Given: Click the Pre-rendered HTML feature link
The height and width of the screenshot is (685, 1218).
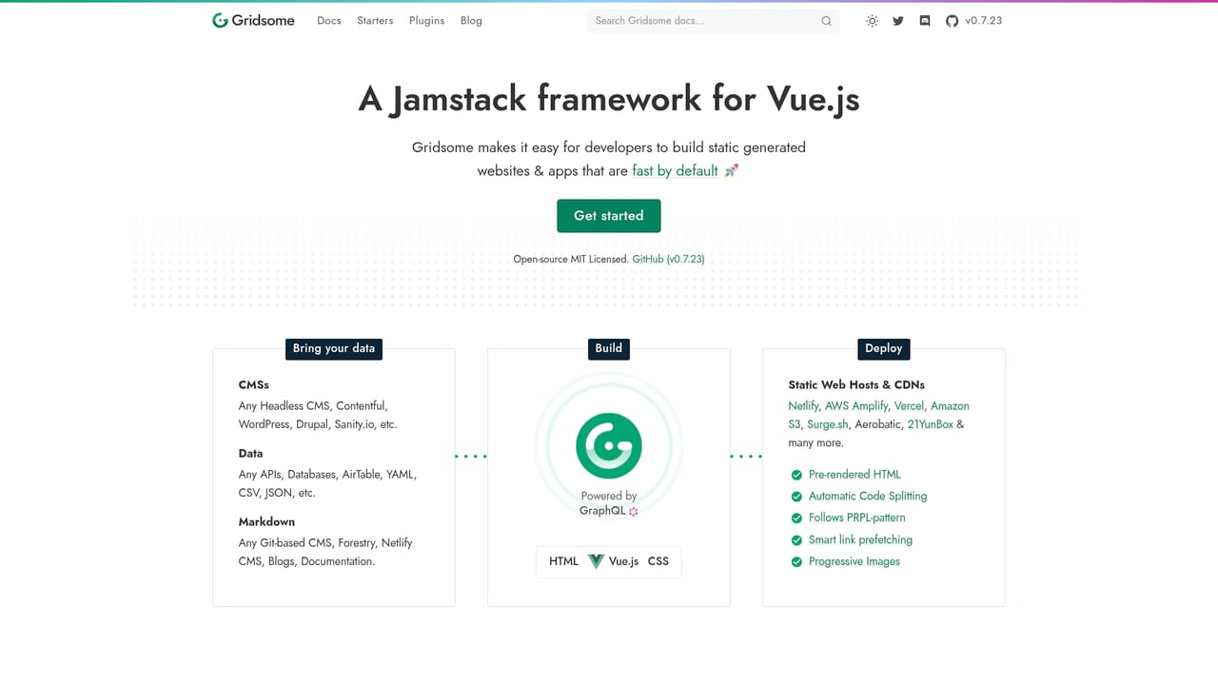Looking at the screenshot, I should pos(855,475).
